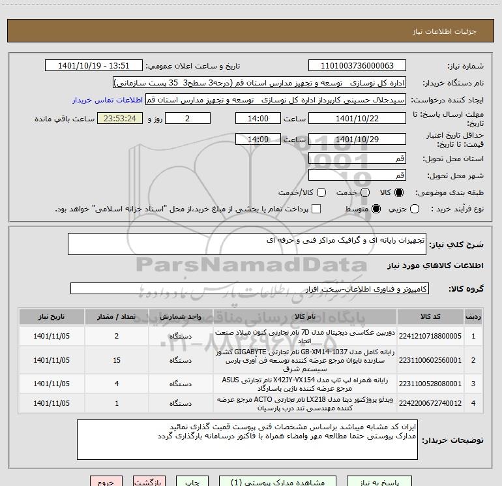The height and width of the screenshot is (486, 502).
Task: Choose متوسط purchase process radio
Action: tap(376, 209)
